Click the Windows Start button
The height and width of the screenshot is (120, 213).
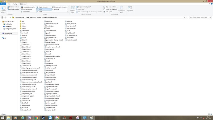coord(3,118)
